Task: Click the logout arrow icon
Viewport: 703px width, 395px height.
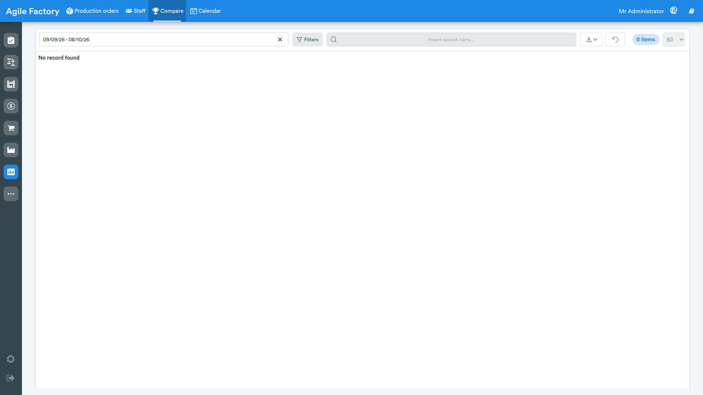Action: point(11,378)
